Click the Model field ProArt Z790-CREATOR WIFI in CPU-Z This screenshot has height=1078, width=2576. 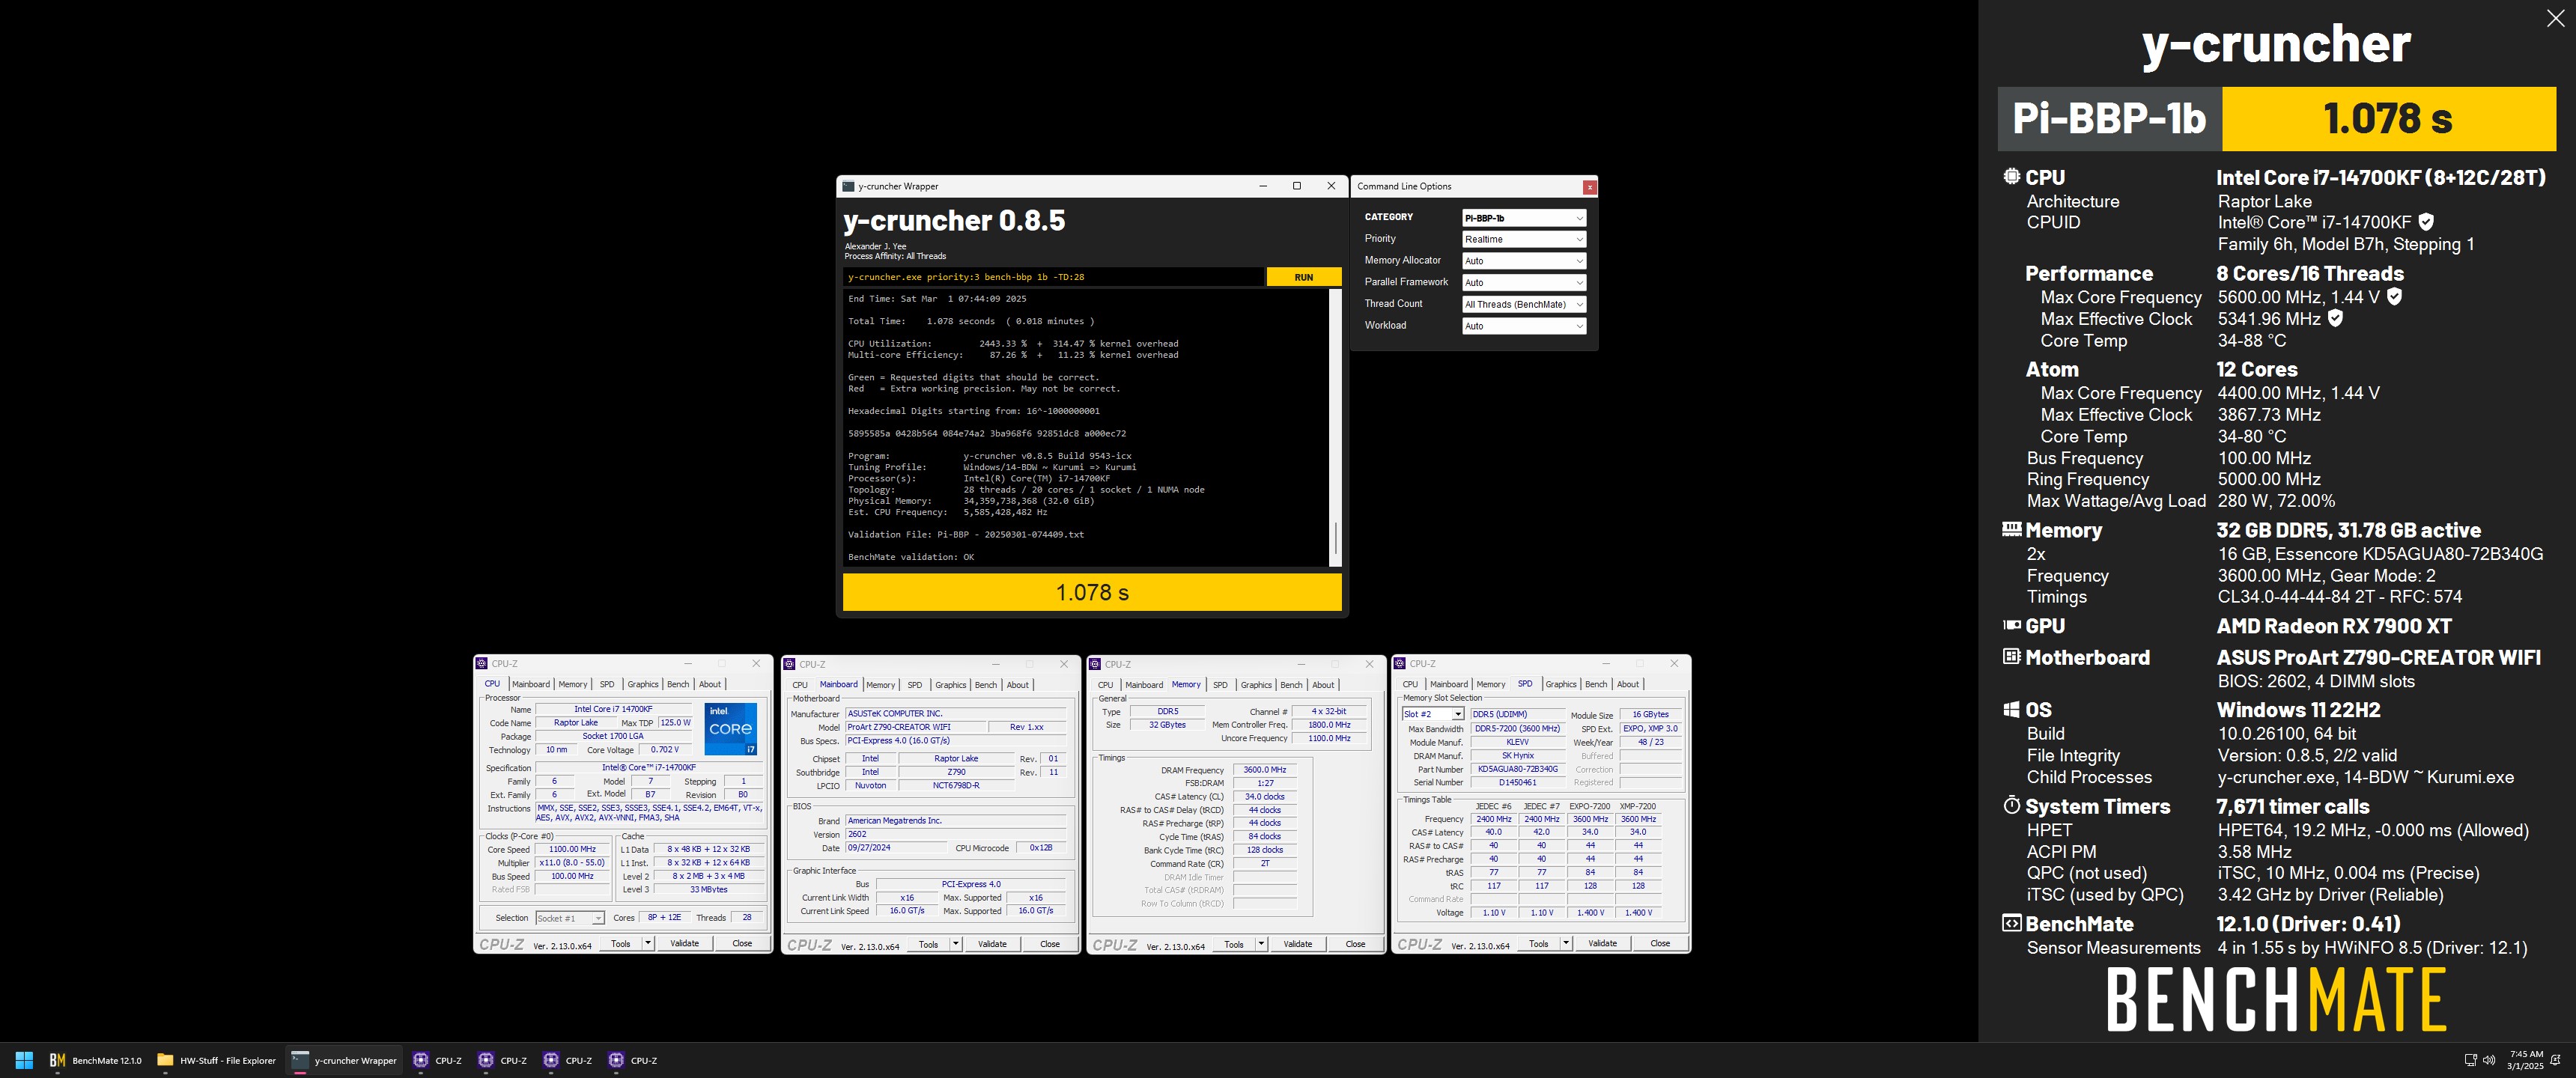click(x=915, y=727)
